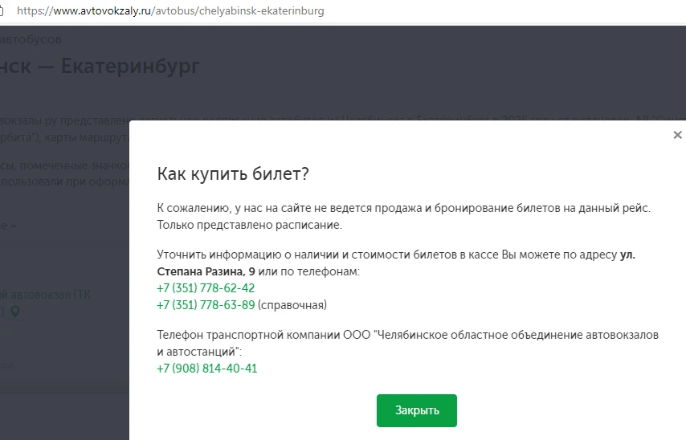Call the number +7 (351) 778-62-42

click(206, 288)
